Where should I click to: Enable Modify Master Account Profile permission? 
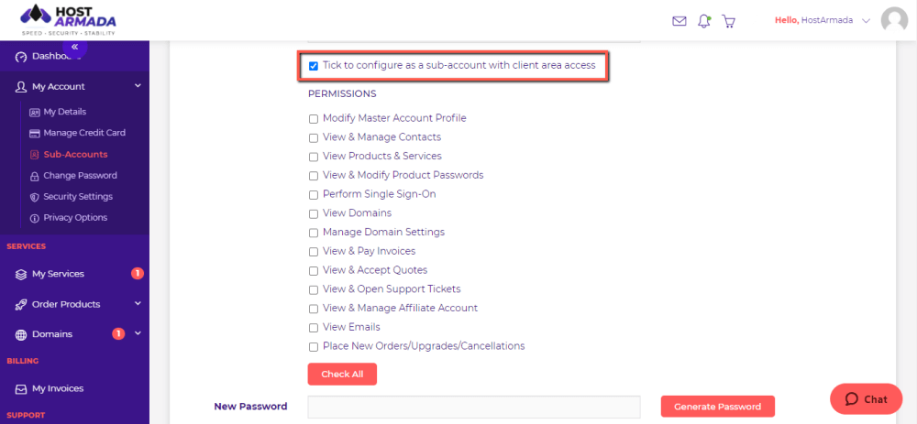[x=314, y=119]
